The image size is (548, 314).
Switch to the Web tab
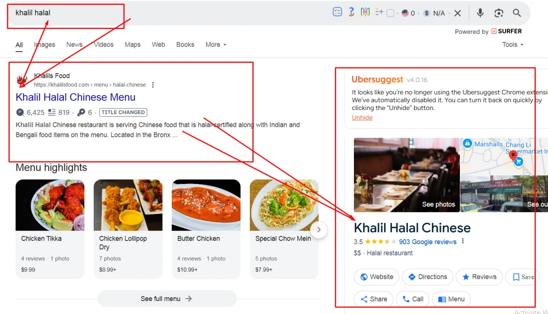point(158,45)
